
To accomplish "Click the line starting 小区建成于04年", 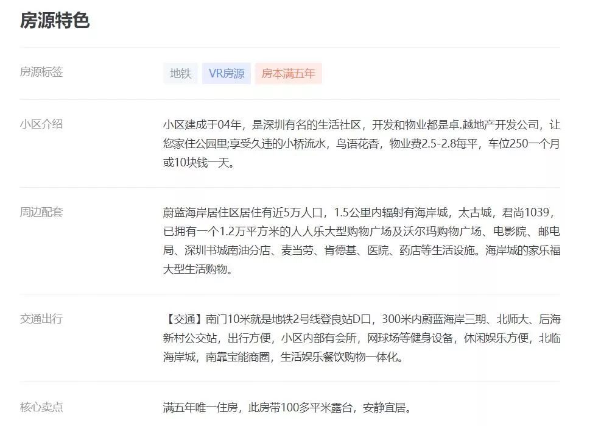I will pyautogui.click(x=362, y=125).
